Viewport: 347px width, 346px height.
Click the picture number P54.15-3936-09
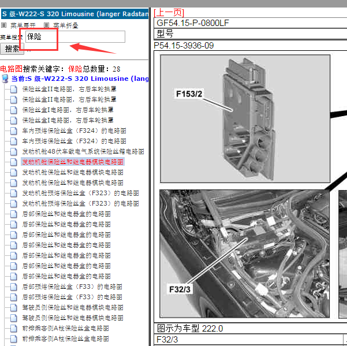pyautogui.click(x=184, y=46)
